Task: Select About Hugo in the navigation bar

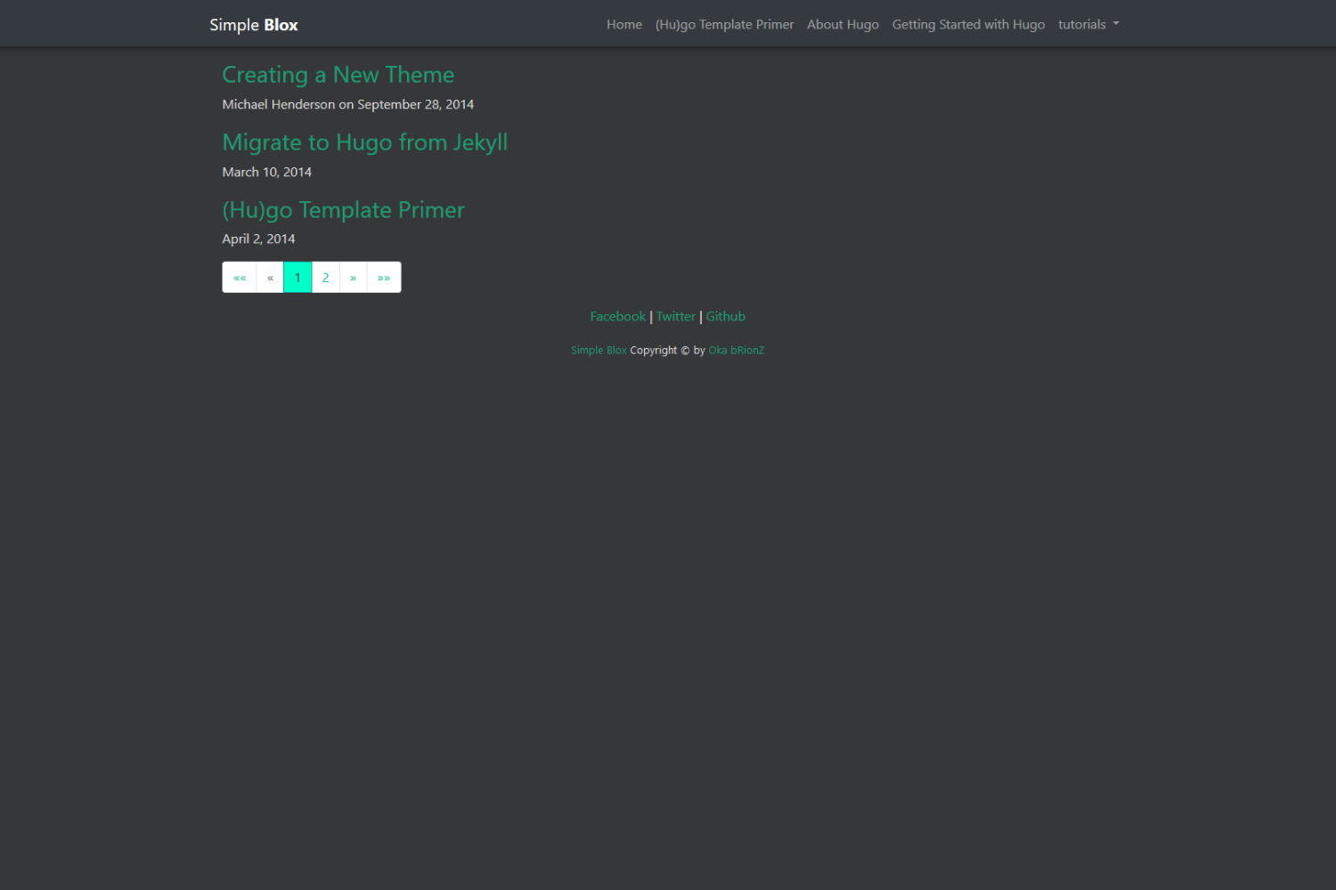Action: click(843, 25)
